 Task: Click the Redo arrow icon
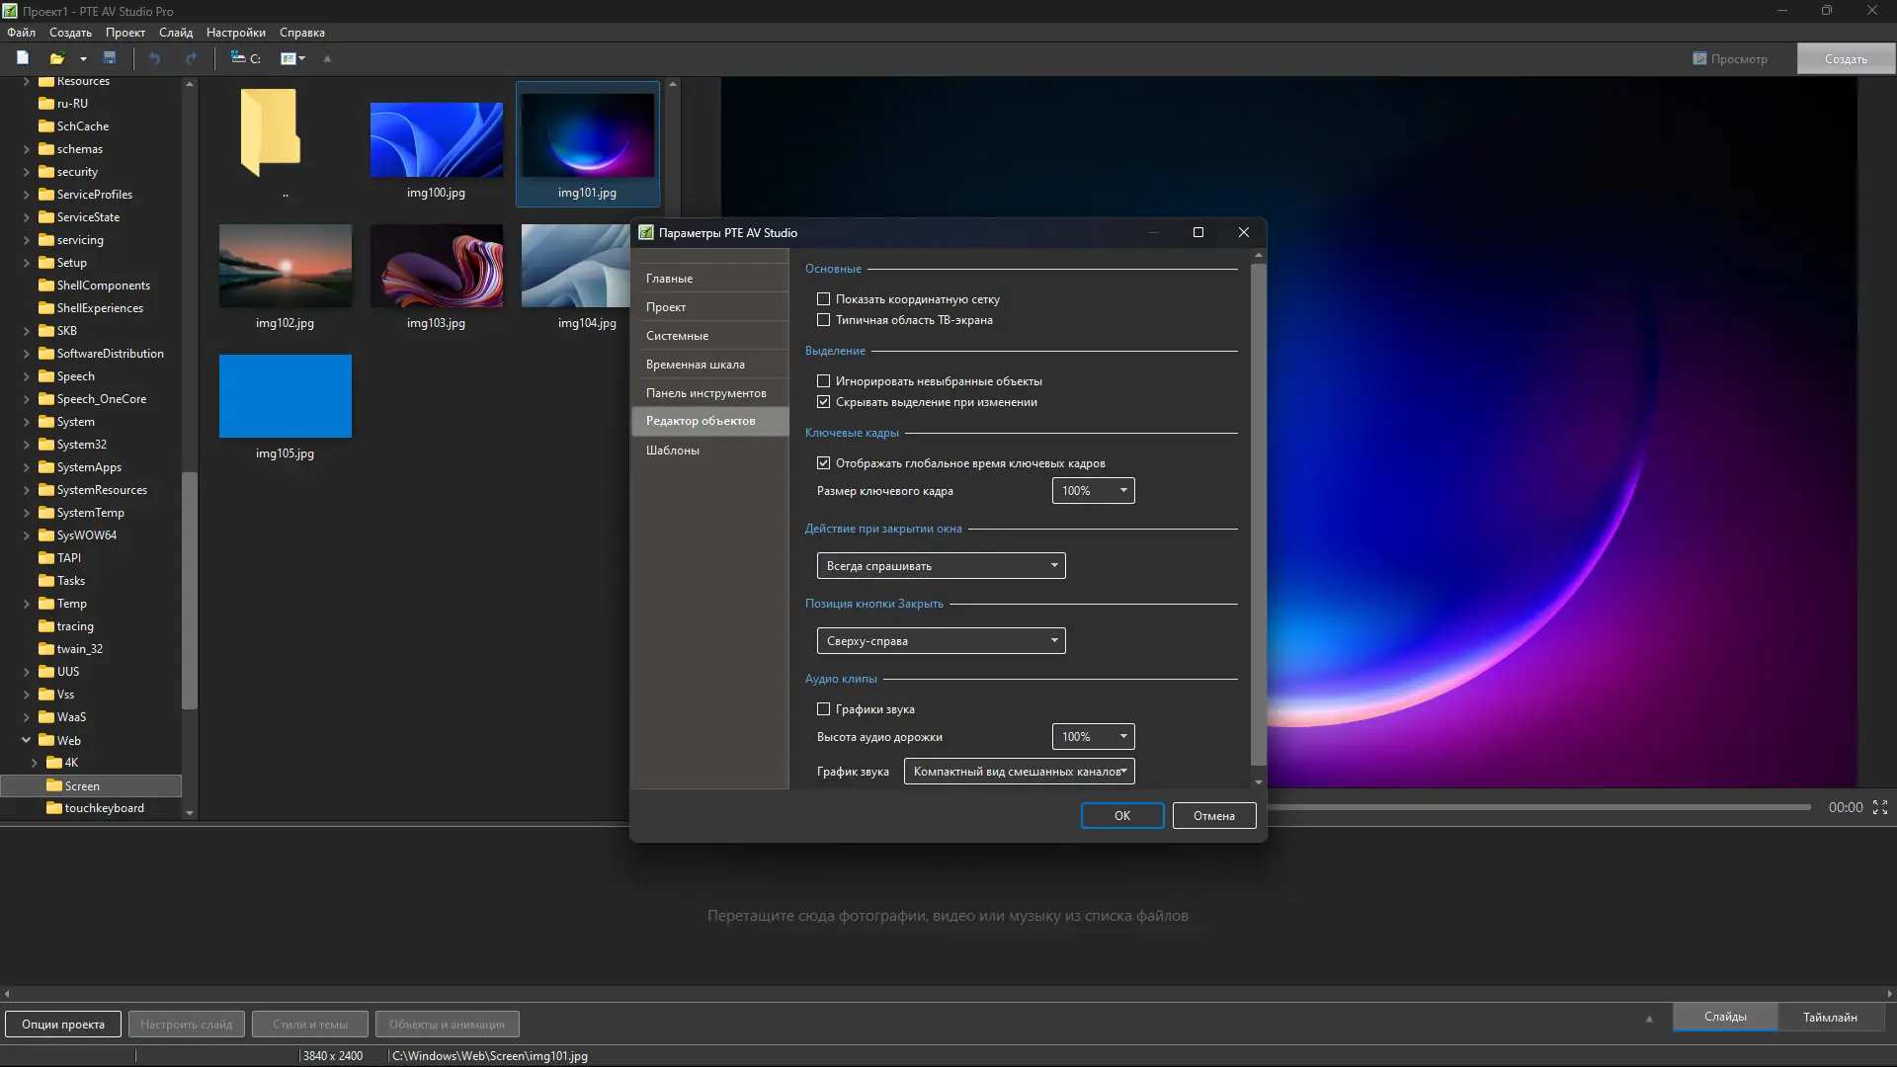click(191, 58)
